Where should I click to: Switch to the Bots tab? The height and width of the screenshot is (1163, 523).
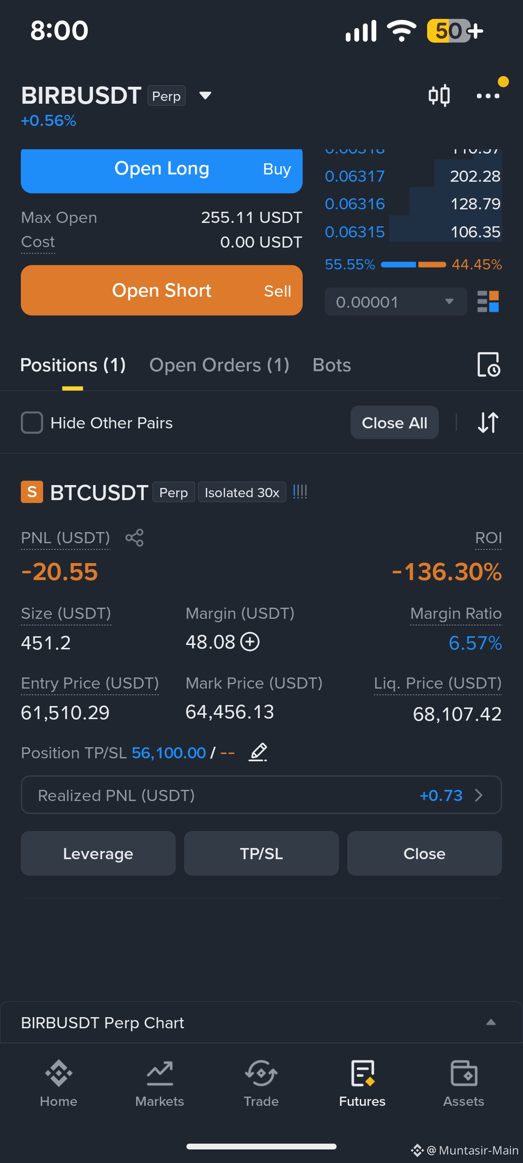coord(332,365)
